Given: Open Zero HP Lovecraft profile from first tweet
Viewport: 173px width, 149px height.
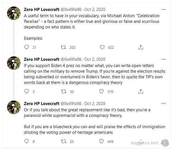Looking at the screenshot, I should tap(42, 10).
